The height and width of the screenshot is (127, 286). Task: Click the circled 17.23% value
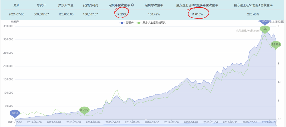pyautogui.click(x=121, y=14)
